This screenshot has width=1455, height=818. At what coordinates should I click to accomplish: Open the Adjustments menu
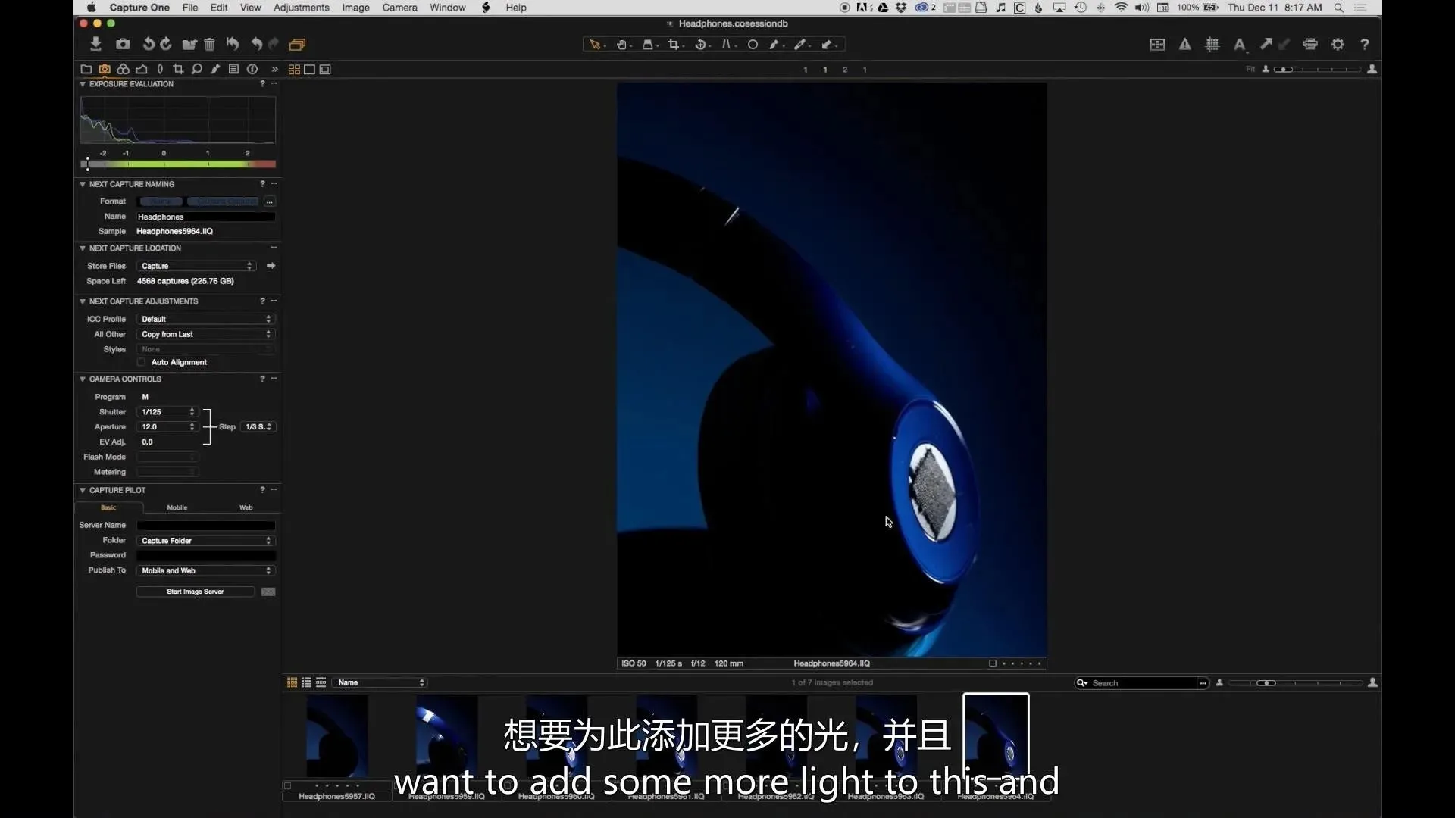[x=301, y=8]
